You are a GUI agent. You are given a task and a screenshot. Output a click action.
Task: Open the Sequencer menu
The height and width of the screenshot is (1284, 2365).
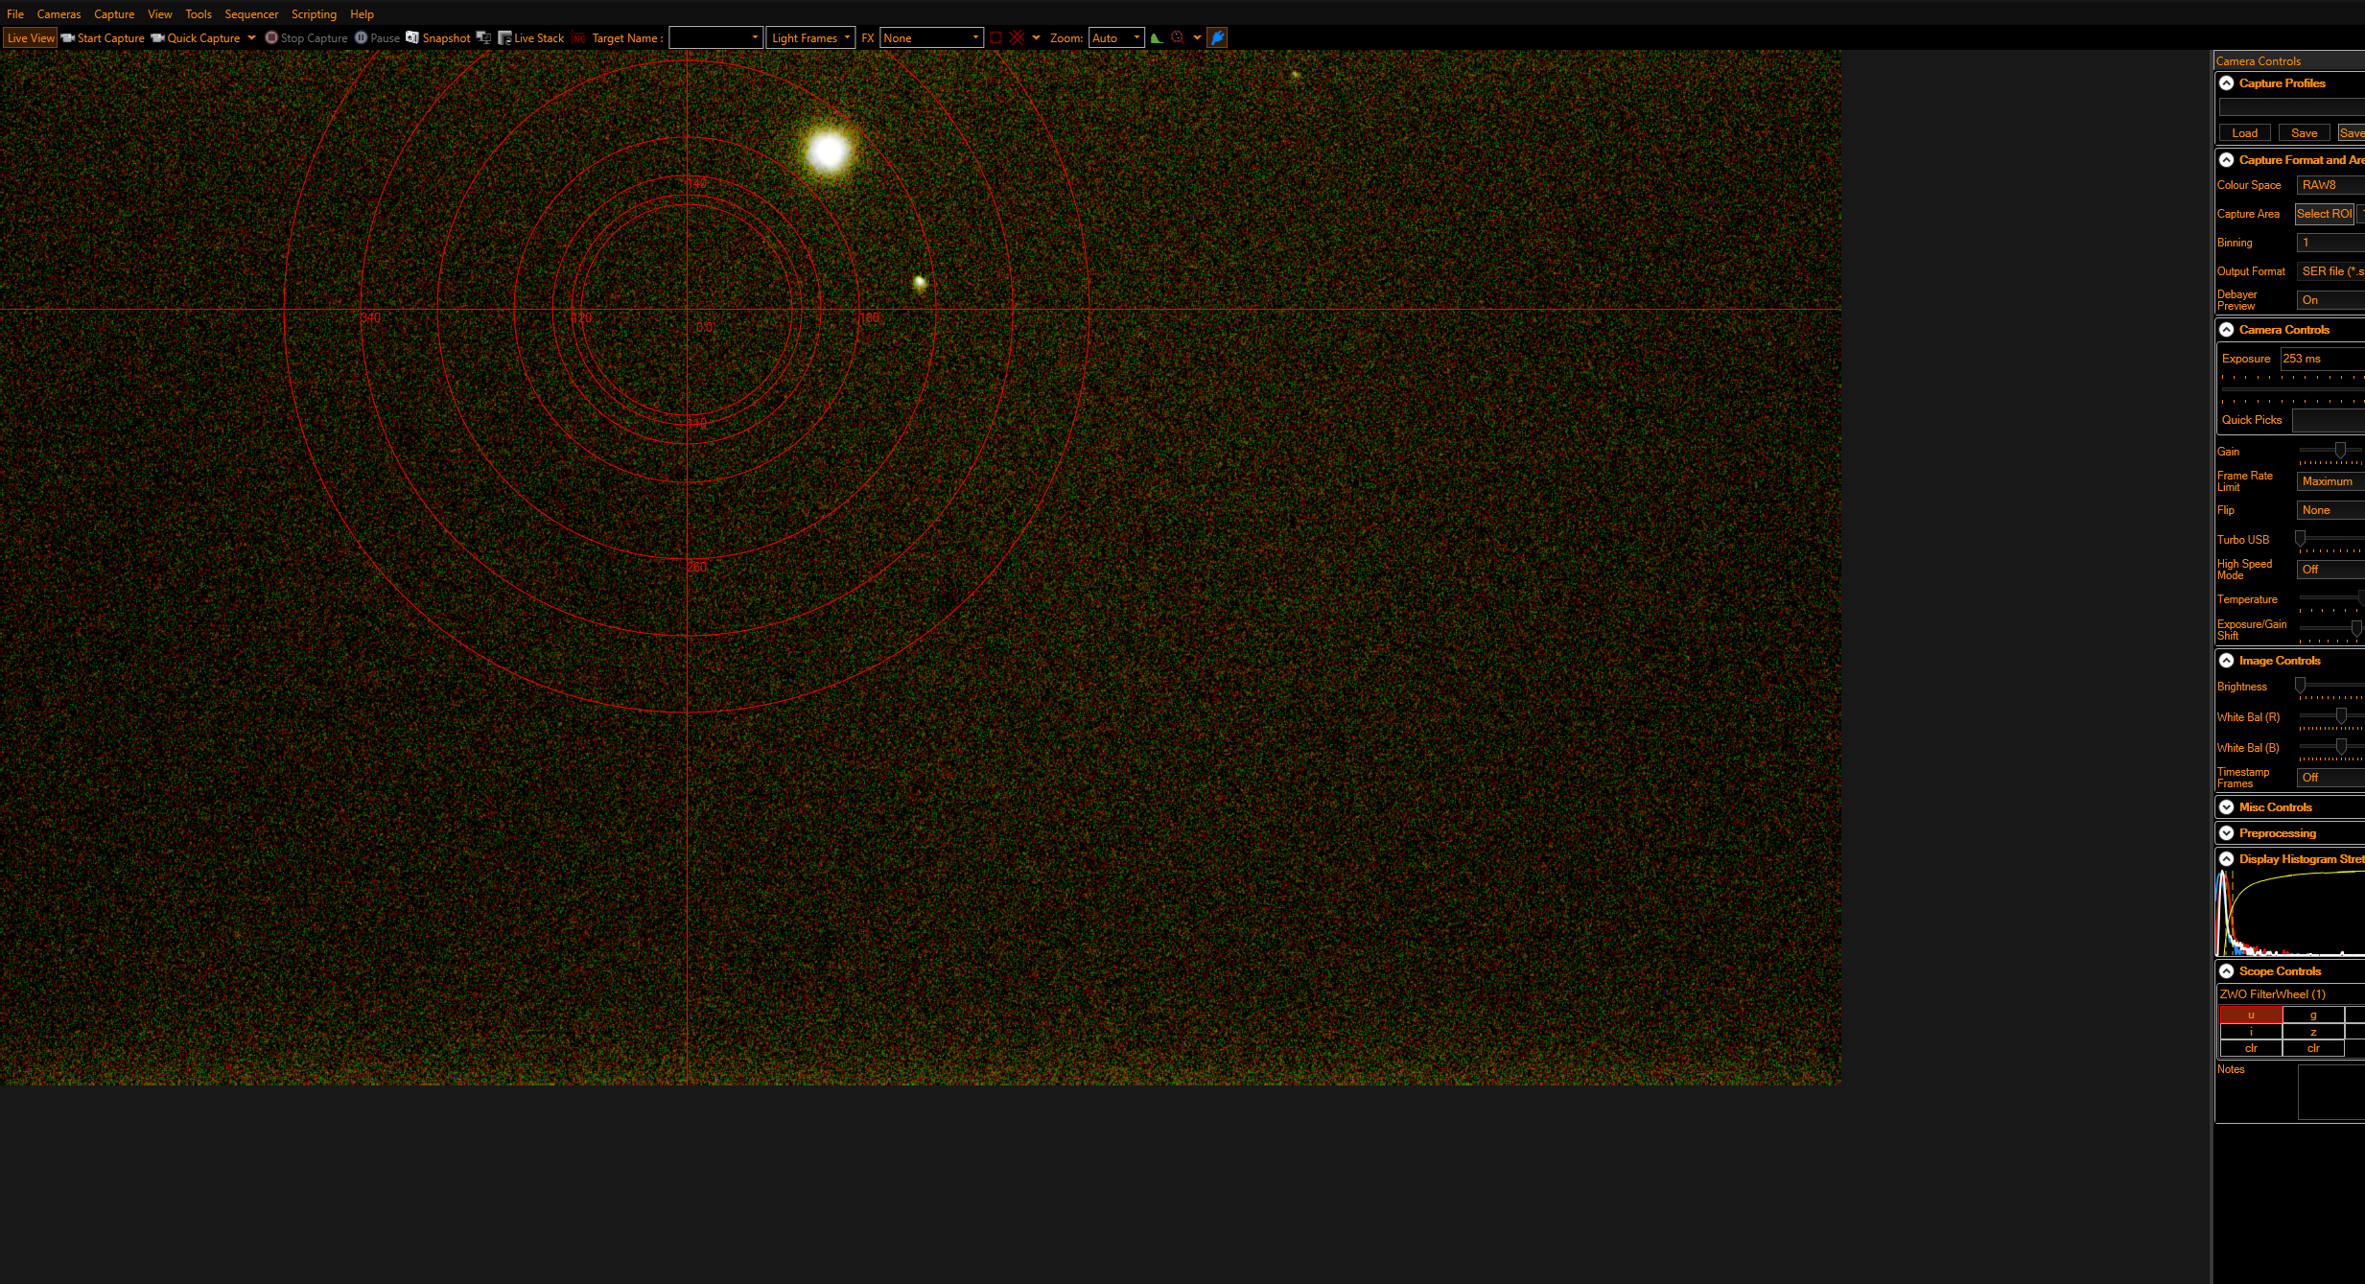(x=251, y=13)
